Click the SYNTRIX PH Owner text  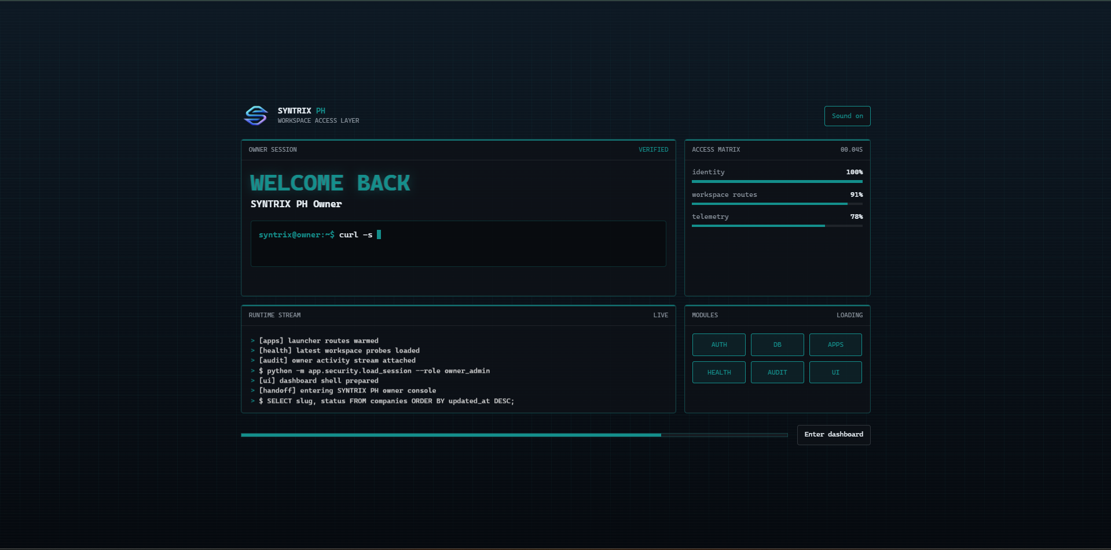click(x=296, y=204)
